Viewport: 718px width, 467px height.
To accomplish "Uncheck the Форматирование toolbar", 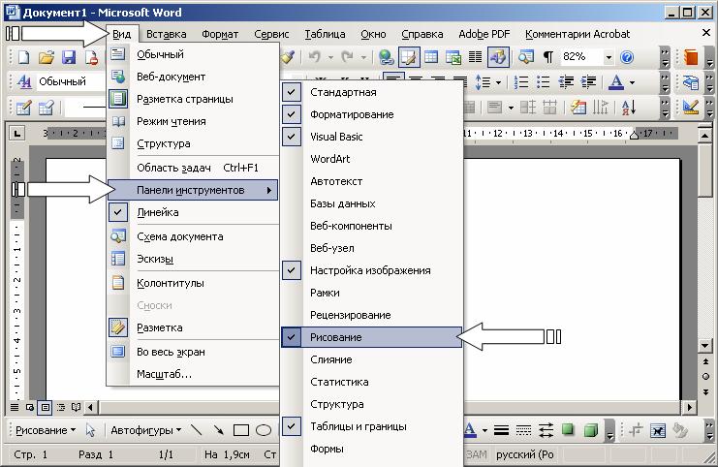I will [371, 114].
